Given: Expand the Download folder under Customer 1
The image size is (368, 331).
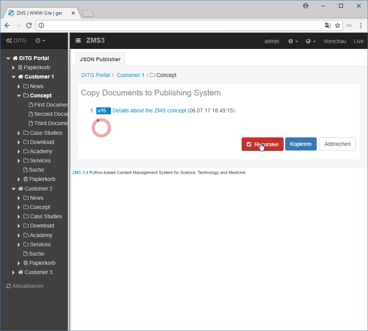Looking at the screenshot, I should coord(19,142).
